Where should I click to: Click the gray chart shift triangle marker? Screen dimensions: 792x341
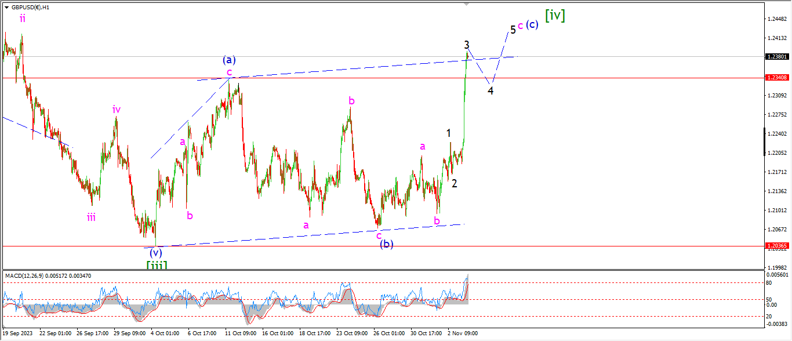pyautogui.click(x=466, y=5)
